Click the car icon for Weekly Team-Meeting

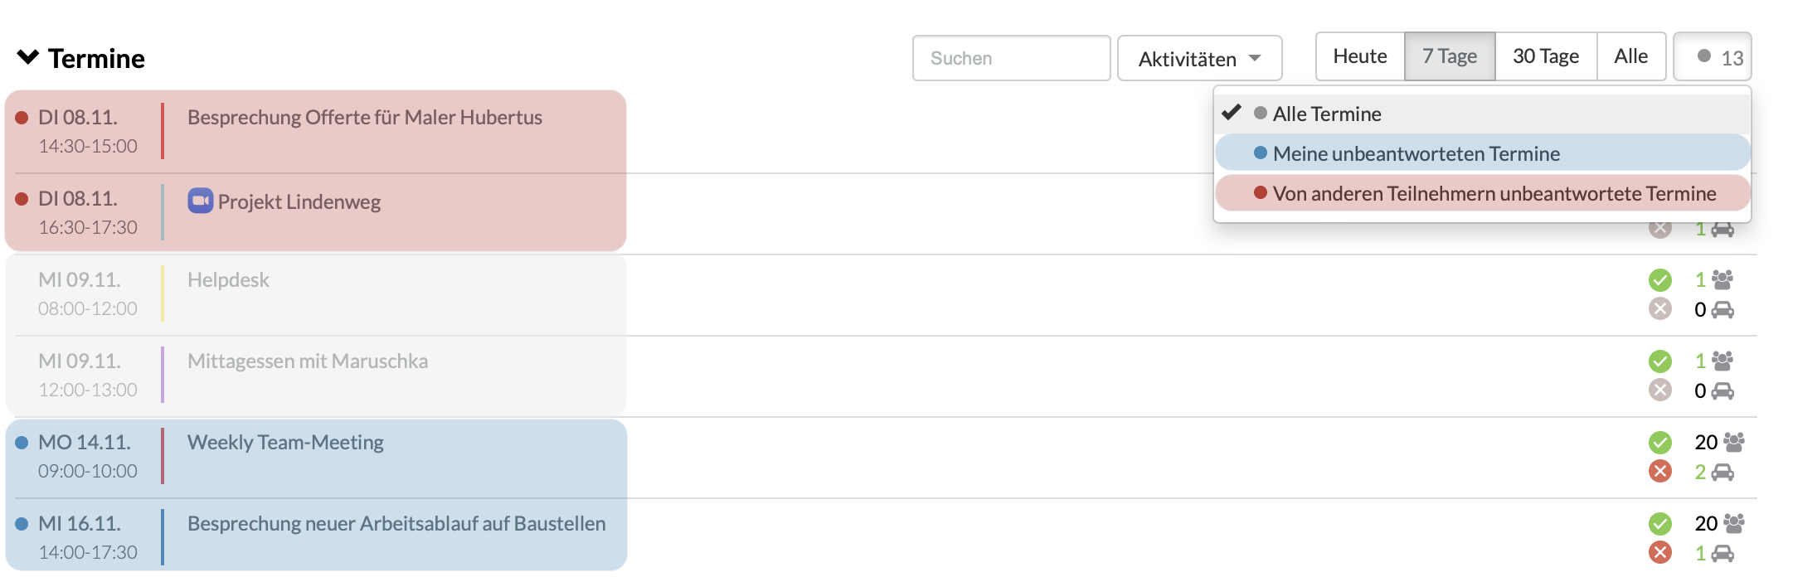[x=1723, y=473]
